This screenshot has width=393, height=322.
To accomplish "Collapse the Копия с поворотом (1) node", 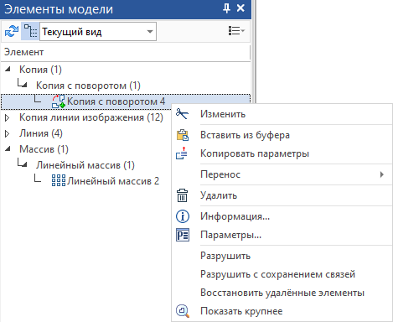I will (24, 85).
